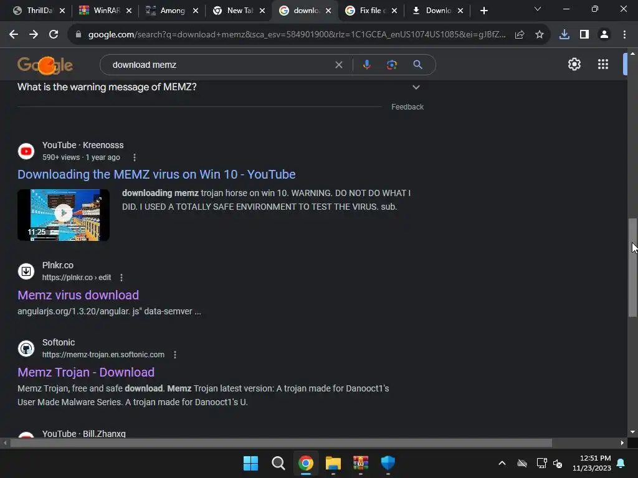This screenshot has height=478, width=638.
Task: Open WinRAR from the taskbar
Action: (x=361, y=463)
